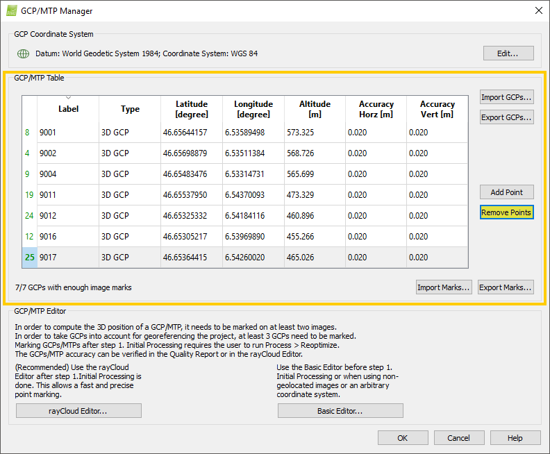Click the globe icon beside the datum text
Screen dimensions: 550x454
(x=22, y=53)
